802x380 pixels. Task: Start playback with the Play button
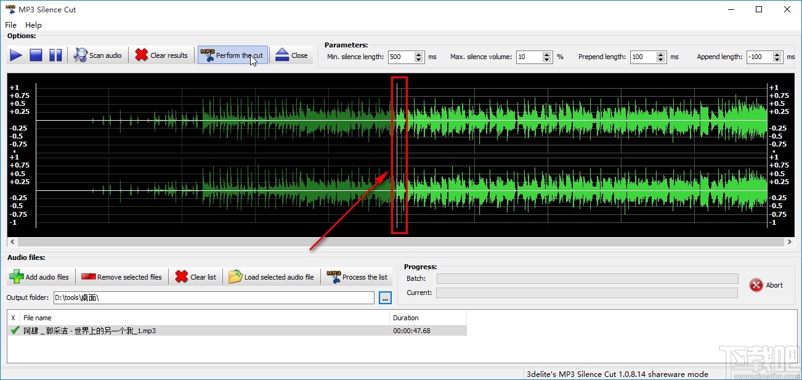(x=16, y=55)
